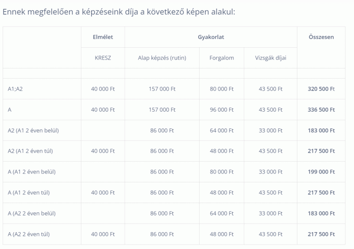The width and height of the screenshot is (354, 249).
Task: Select the KRESZ subheader cell
Action: click(103, 58)
